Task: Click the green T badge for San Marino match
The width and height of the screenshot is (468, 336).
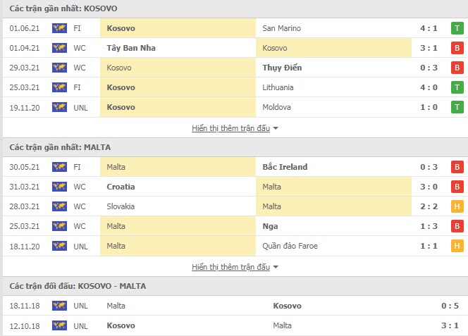Action: tap(457, 28)
